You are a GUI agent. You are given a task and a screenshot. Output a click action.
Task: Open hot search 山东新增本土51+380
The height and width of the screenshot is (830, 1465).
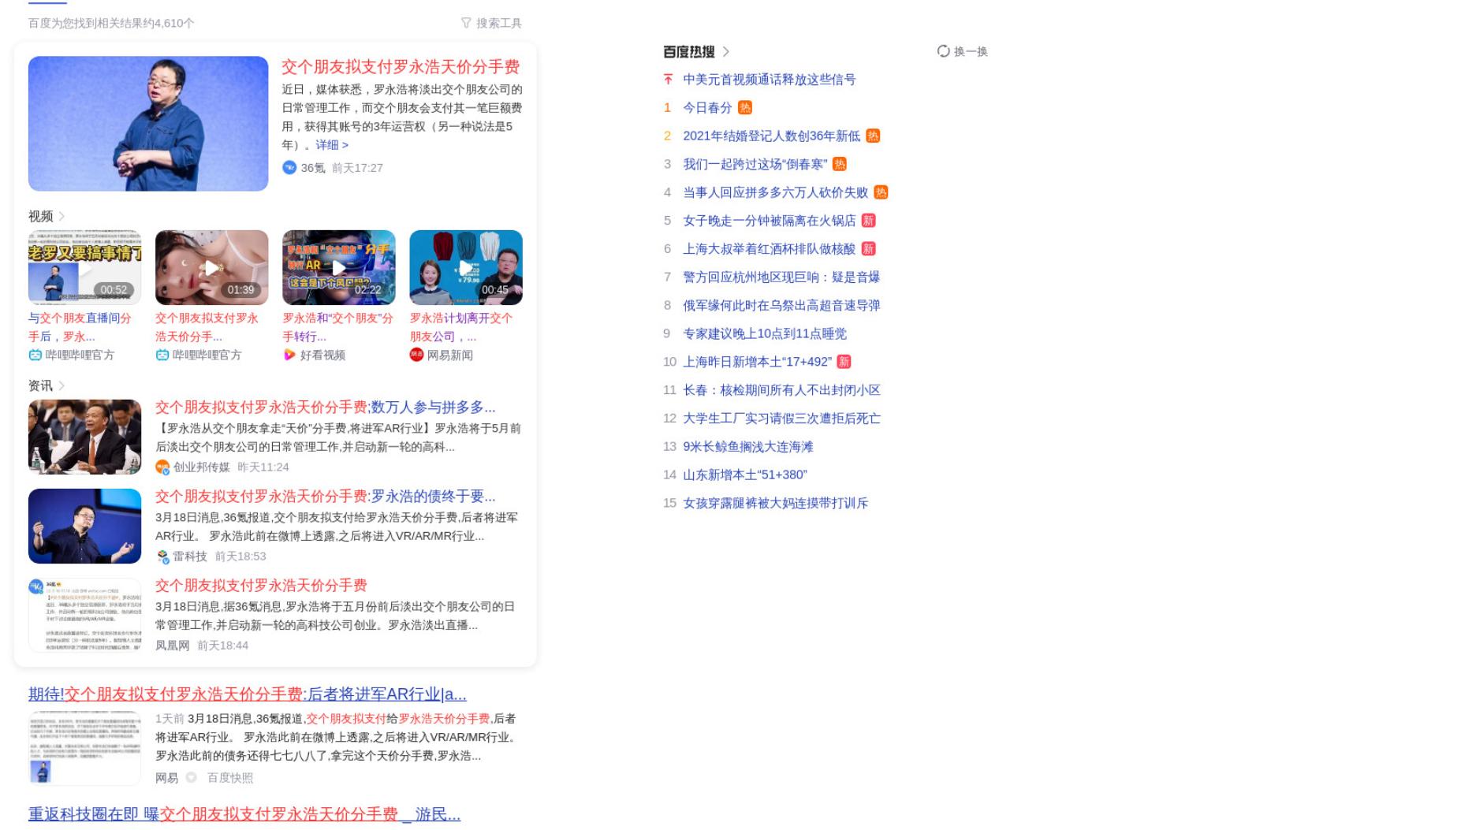point(745,475)
